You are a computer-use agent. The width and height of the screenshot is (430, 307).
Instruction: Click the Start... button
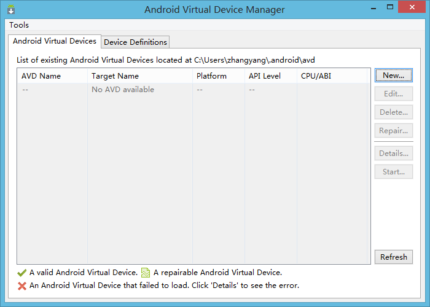tap(393, 172)
